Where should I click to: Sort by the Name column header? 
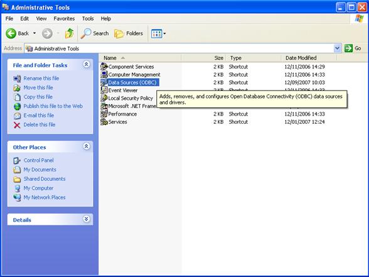click(x=141, y=58)
